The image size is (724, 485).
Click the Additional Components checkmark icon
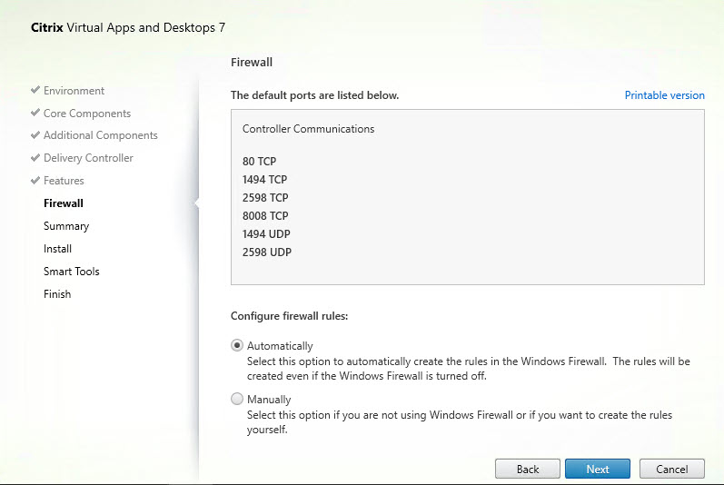[35, 135]
